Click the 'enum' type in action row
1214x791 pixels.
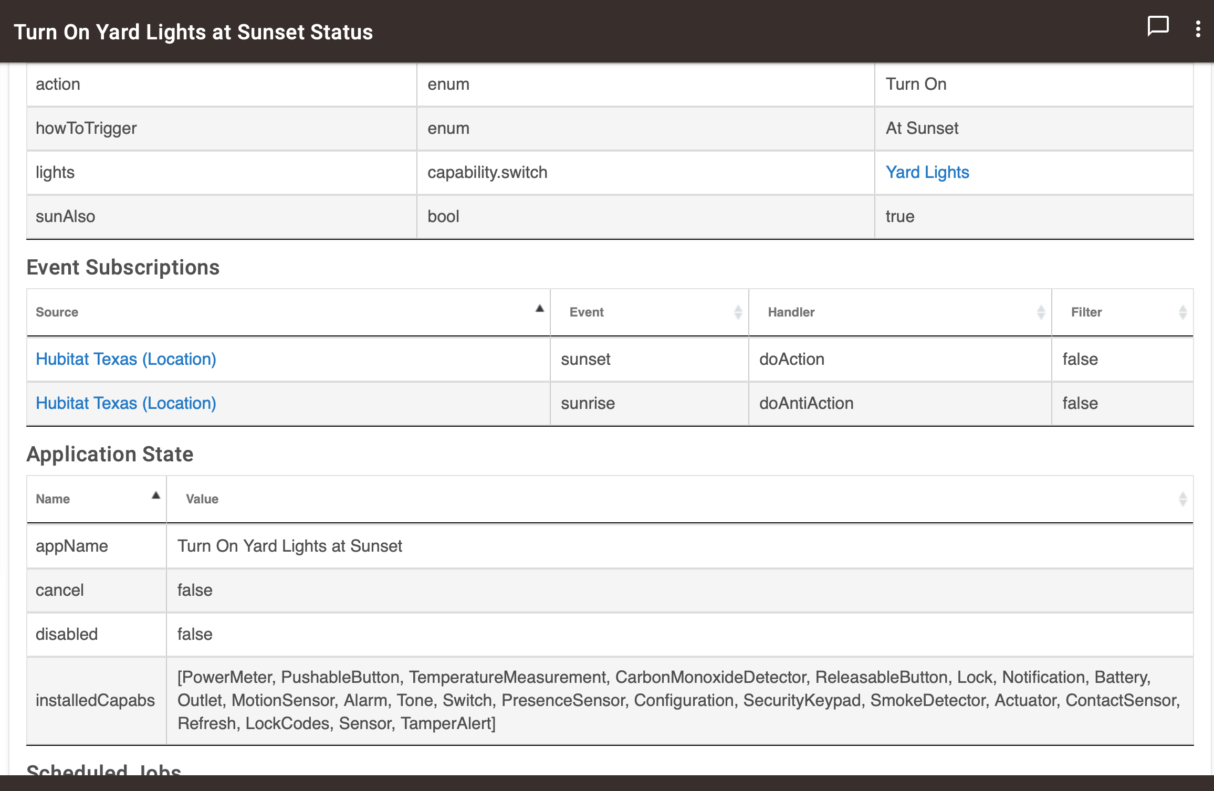click(x=646, y=84)
